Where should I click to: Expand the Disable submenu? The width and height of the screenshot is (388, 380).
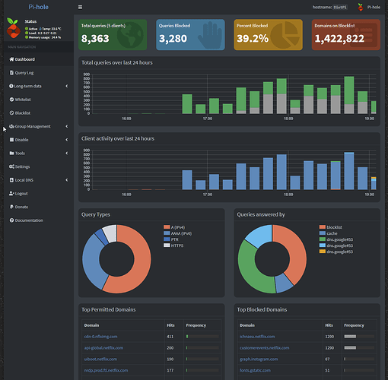tap(39, 140)
